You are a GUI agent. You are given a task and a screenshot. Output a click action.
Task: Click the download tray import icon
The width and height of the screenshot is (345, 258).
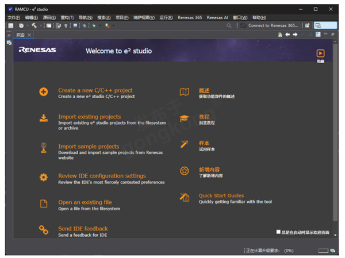pos(44,118)
